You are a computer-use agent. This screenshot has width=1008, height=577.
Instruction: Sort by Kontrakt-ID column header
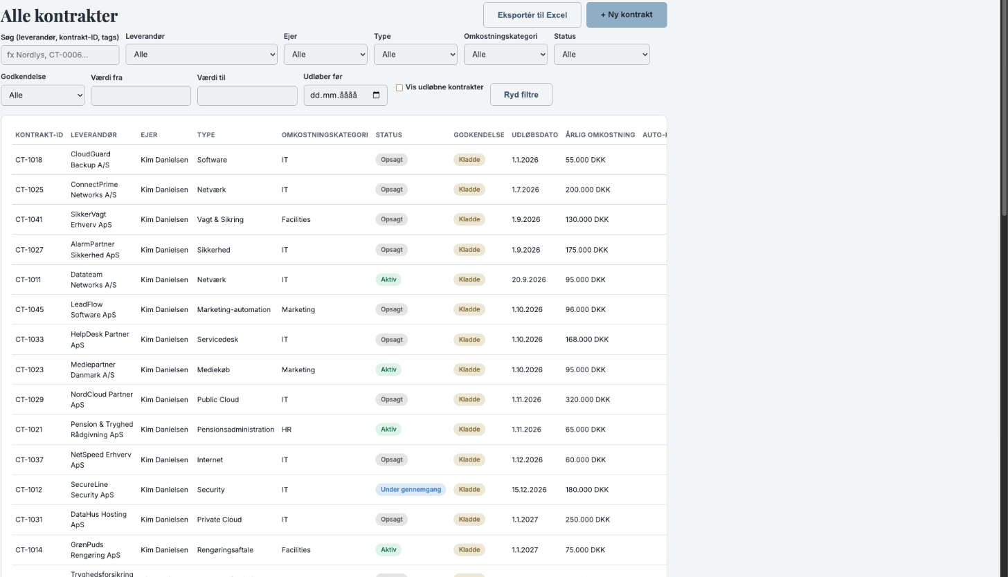[39, 135]
